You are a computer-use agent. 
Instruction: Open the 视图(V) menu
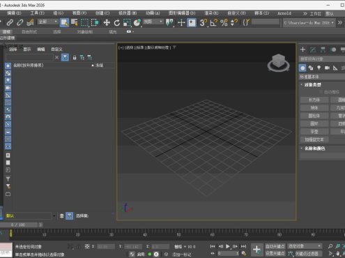tap(79, 13)
